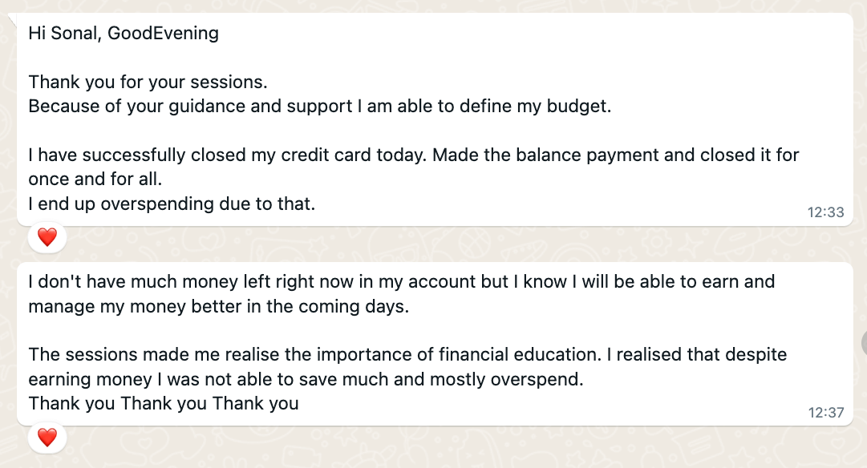Click "Thank you Thank you Thank you" text
Viewport: 867px width, 468px height.
tap(164, 403)
